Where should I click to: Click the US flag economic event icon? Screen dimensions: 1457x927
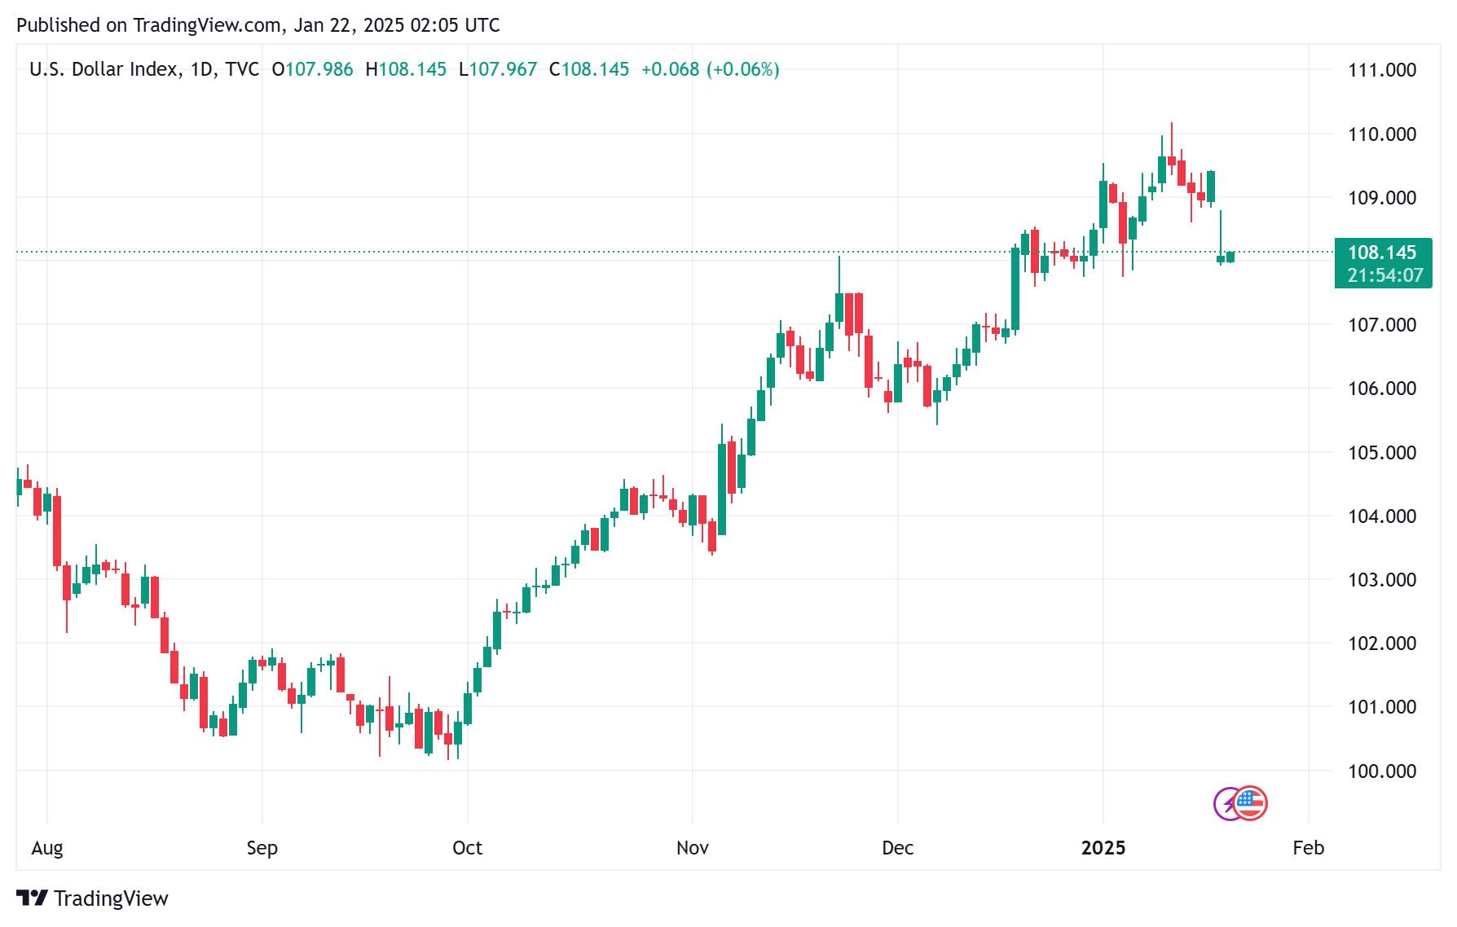pyautogui.click(x=1251, y=803)
